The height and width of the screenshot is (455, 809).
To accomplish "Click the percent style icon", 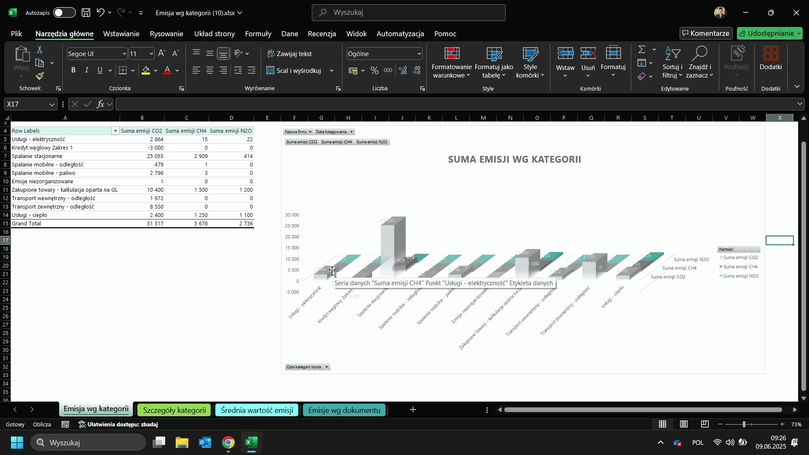I will point(374,71).
